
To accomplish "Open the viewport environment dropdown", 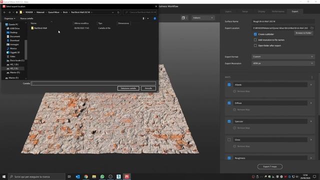I will (202, 18).
